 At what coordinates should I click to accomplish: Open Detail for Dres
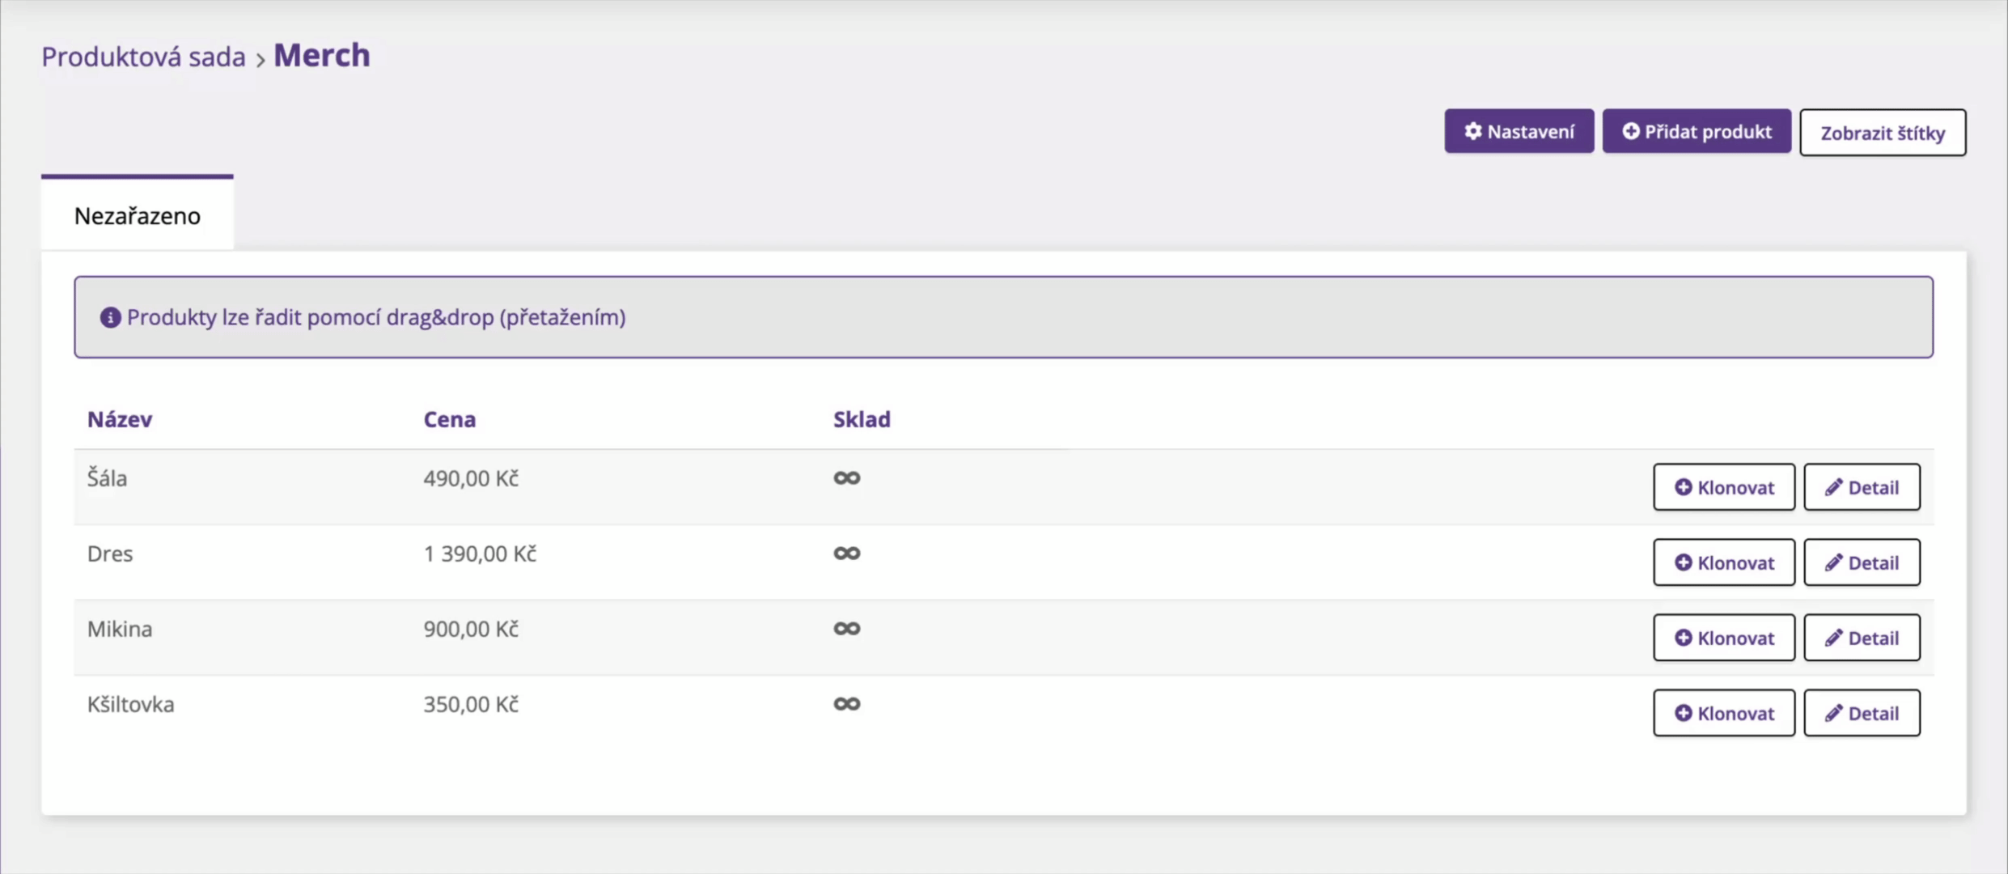click(1861, 562)
